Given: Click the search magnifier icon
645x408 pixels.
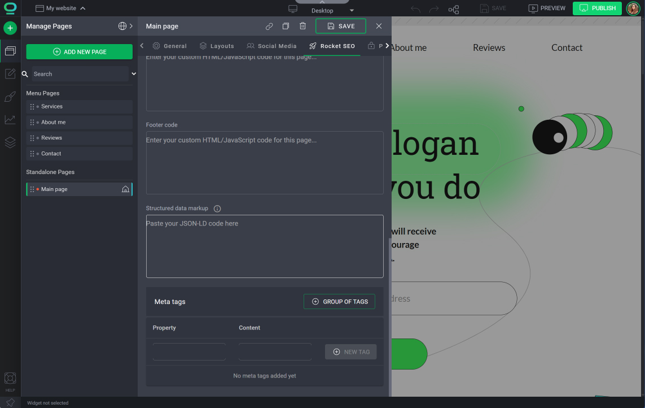Looking at the screenshot, I should click(25, 74).
